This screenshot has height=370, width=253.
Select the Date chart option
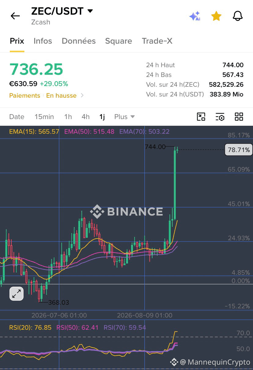coord(17,117)
